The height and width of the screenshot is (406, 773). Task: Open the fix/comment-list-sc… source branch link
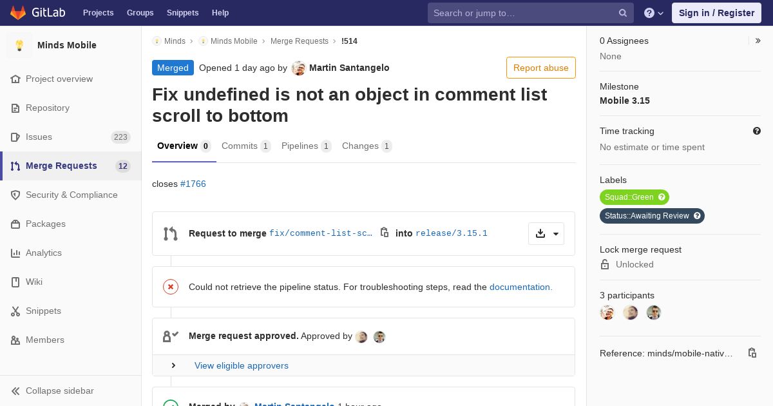pos(321,233)
